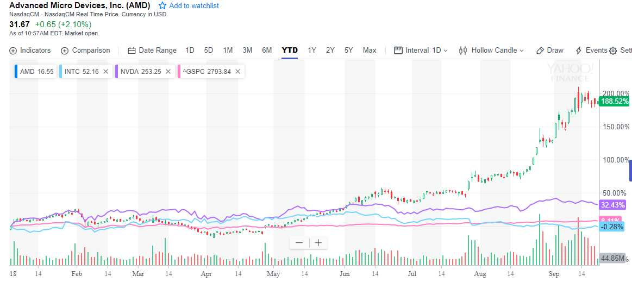Select the 1D range tab
Screen dimensions: 632x282
[190, 51]
